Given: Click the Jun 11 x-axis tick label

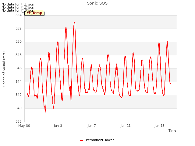Looking at the screenshot, I should [126, 126].
